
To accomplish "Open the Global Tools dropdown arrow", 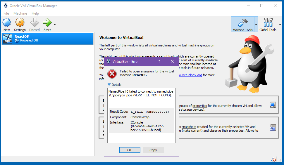I will point(280,25).
